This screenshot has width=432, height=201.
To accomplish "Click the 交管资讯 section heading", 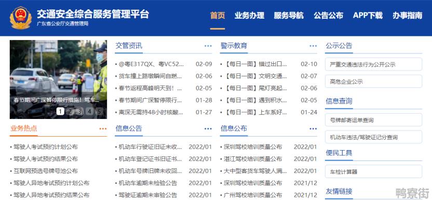I will (x=129, y=46).
